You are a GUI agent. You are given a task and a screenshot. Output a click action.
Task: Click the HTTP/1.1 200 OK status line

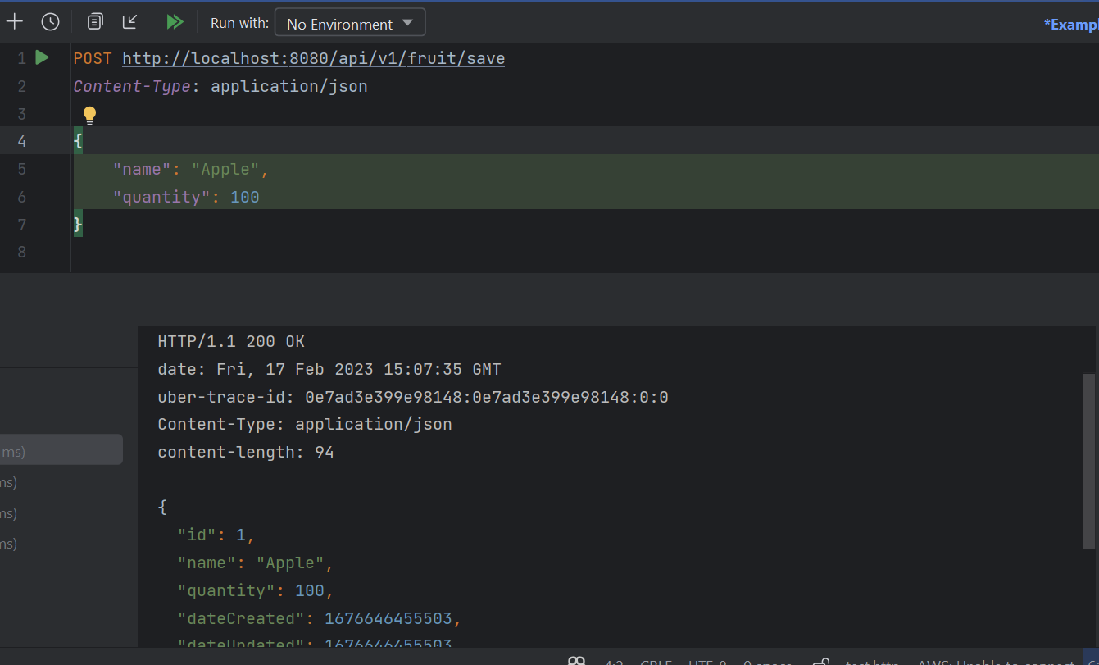(231, 341)
